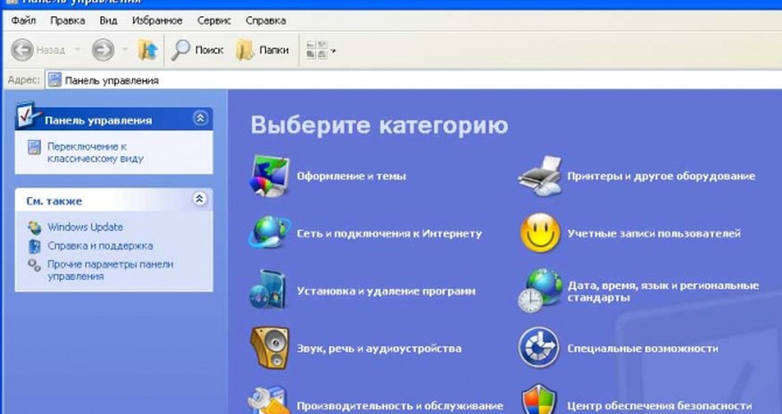Image resolution: width=782 pixels, height=414 pixels.
Task: Click the Производительность и обслуживание wrench icon
Action: tap(269, 402)
